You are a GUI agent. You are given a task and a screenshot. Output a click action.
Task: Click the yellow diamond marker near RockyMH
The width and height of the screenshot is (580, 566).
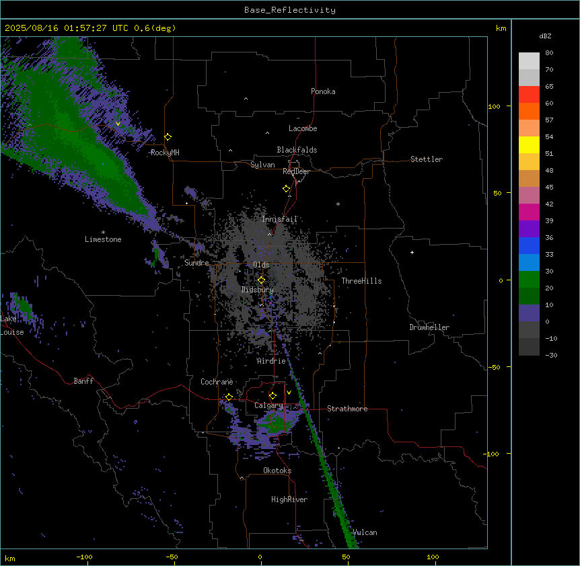tap(168, 137)
